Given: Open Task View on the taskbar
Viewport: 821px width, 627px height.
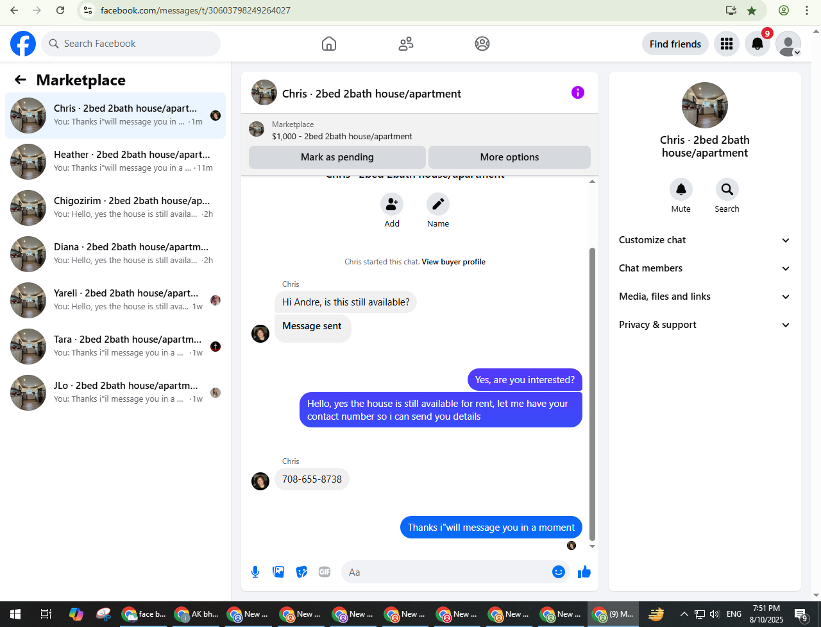Looking at the screenshot, I should click(x=46, y=614).
